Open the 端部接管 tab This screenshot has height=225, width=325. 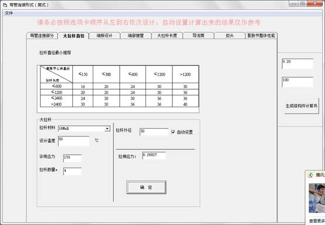[136, 36]
